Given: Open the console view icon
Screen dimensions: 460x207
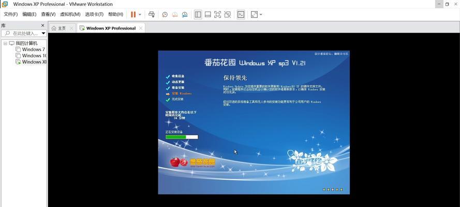Looking at the screenshot, I should point(241,14).
